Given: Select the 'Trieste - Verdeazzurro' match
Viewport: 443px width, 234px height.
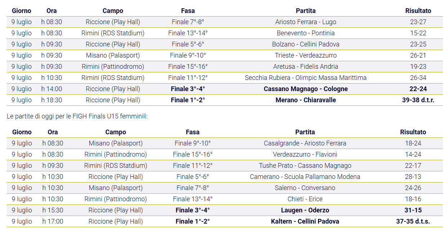Looking at the screenshot, I should [306, 55].
